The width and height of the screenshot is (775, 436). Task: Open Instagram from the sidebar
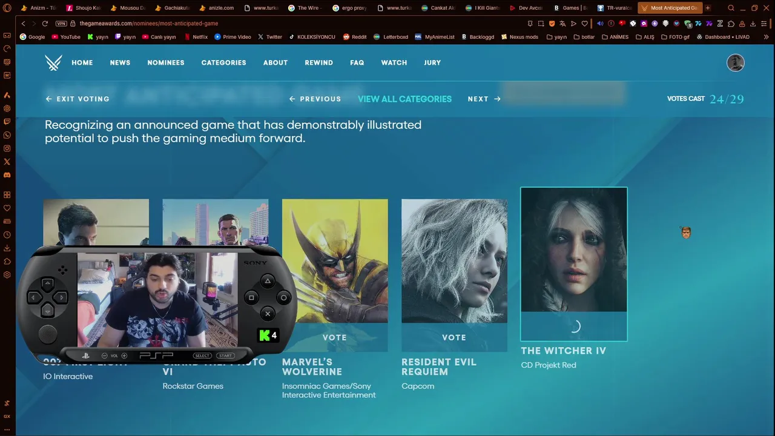coord(7,148)
